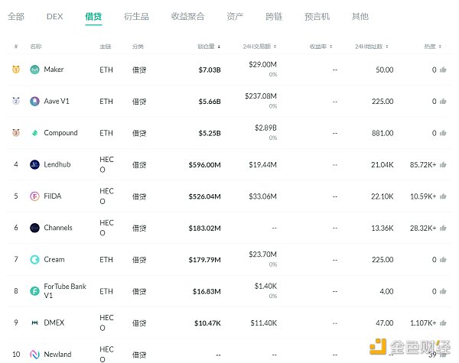Like Cream with the thumbs-up icon
Viewport: 459px width, 363px height.
443,260
